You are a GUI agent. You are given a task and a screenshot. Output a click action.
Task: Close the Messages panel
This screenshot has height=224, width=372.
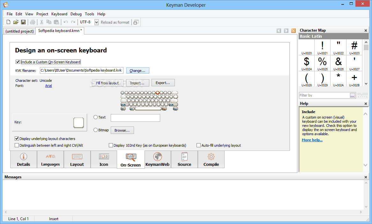366,177
